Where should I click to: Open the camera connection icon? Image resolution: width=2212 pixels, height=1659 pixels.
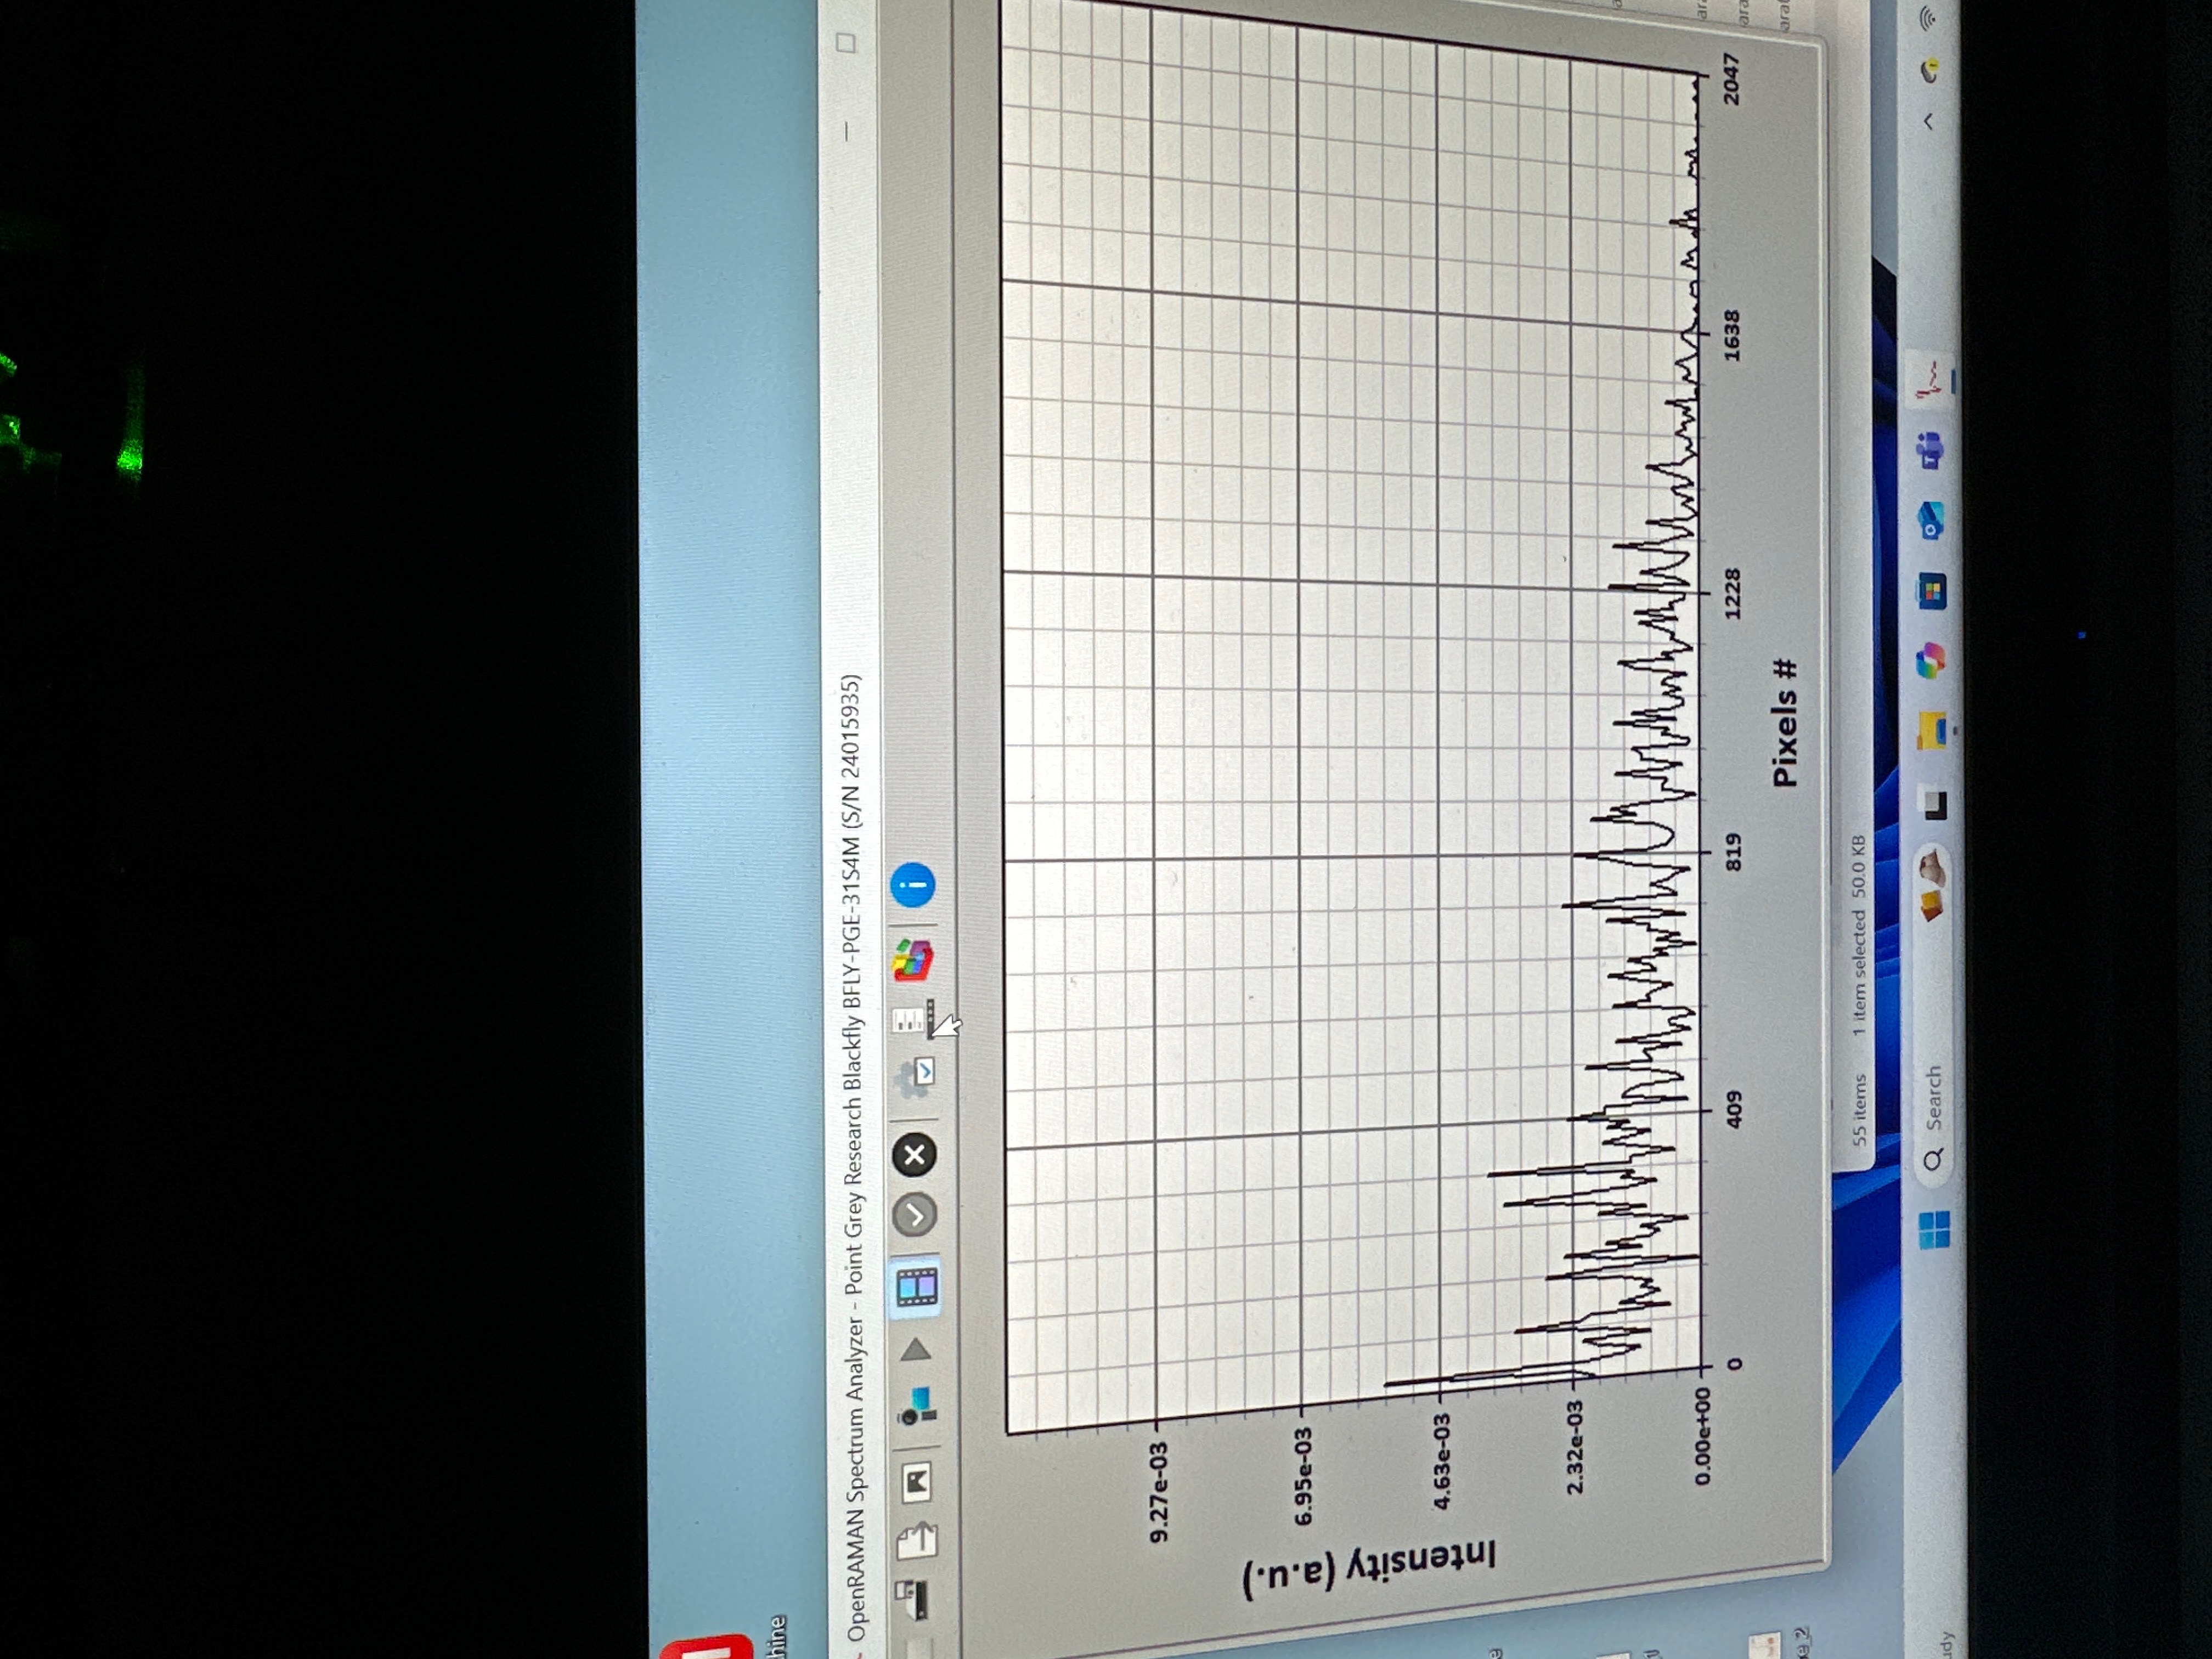click(917, 1407)
